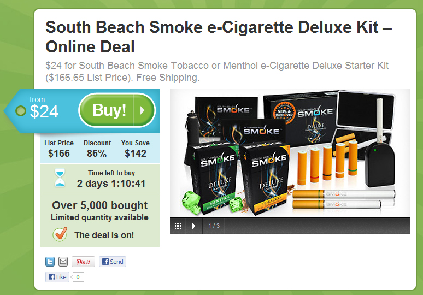Email the deal using the envelope icon
Image resolution: width=423 pixels, height=295 pixels.
(x=63, y=262)
